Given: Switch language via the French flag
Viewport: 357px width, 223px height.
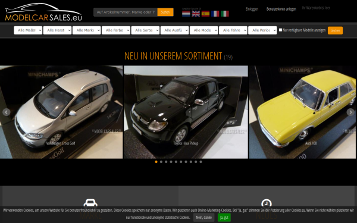Looking at the screenshot, I should [215, 14].
